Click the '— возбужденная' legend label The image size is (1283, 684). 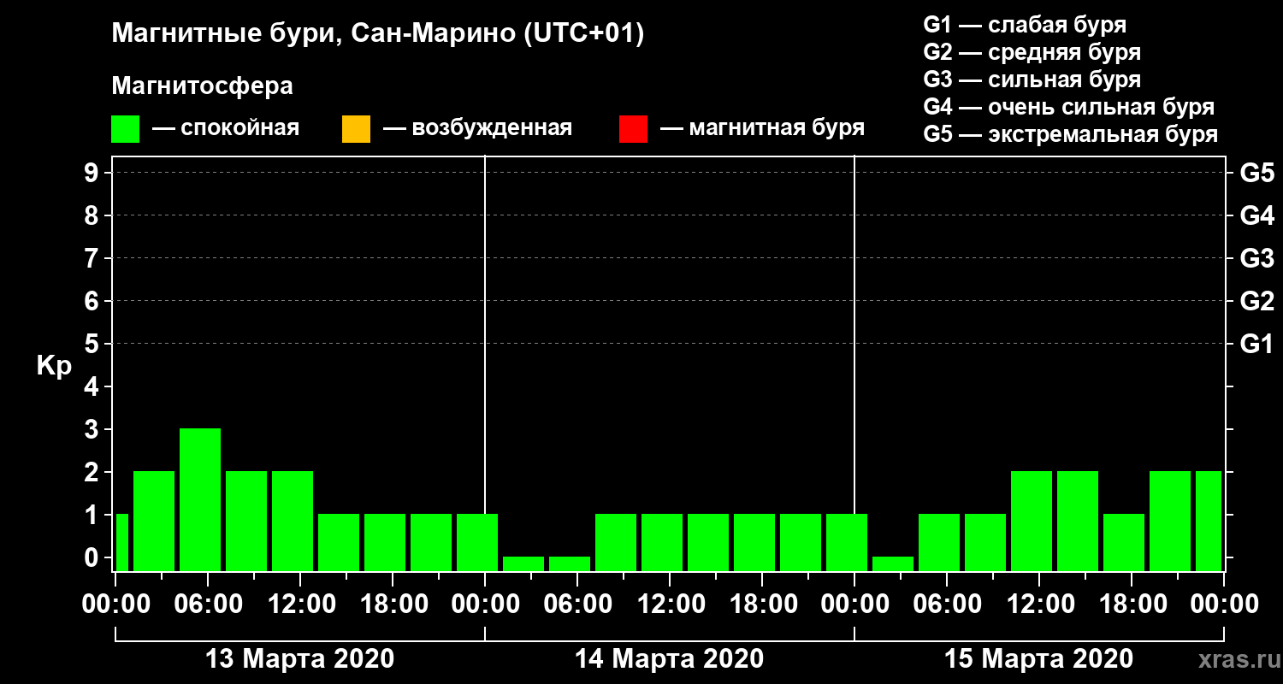point(477,128)
